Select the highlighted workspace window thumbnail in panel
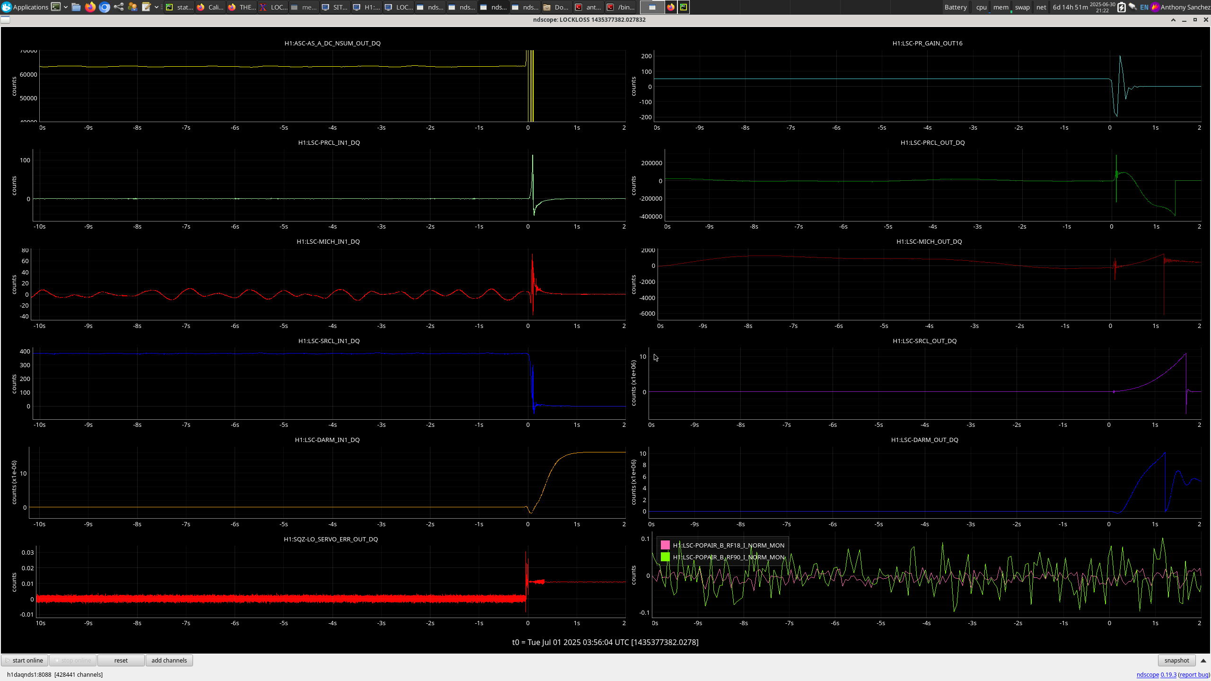The image size is (1211, 681). (652, 7)
